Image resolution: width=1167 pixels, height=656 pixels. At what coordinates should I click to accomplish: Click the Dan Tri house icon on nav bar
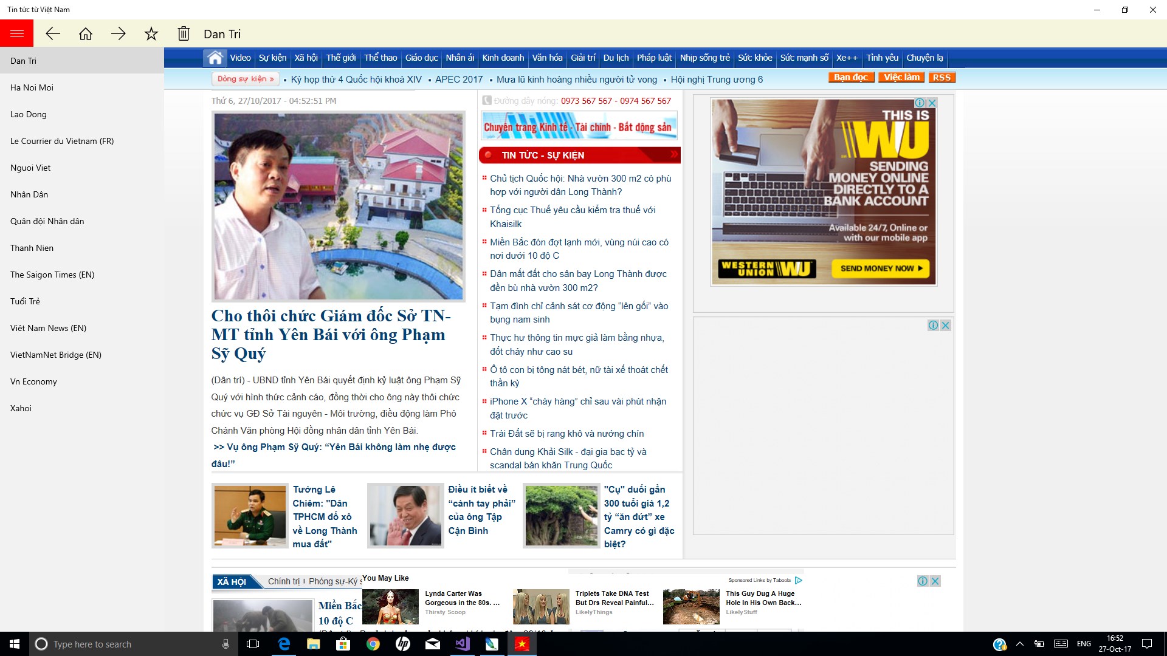[x=215, y=58]
